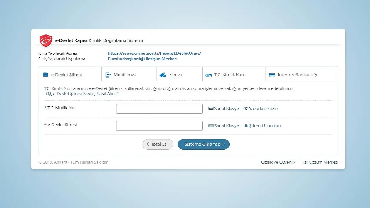
Task: Select the T.C. Kimlik Kartı tab
Action: (x=230, y=75)
